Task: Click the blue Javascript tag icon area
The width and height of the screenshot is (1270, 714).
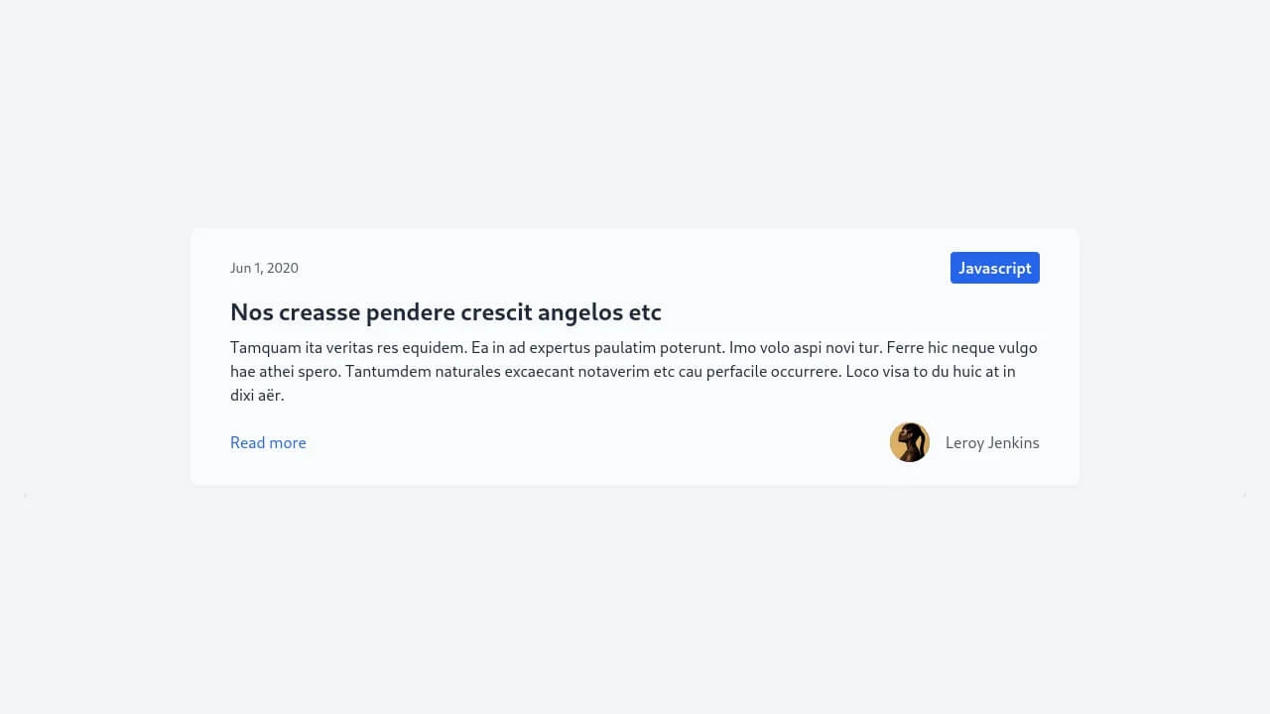Action: [x=994, y=268]
